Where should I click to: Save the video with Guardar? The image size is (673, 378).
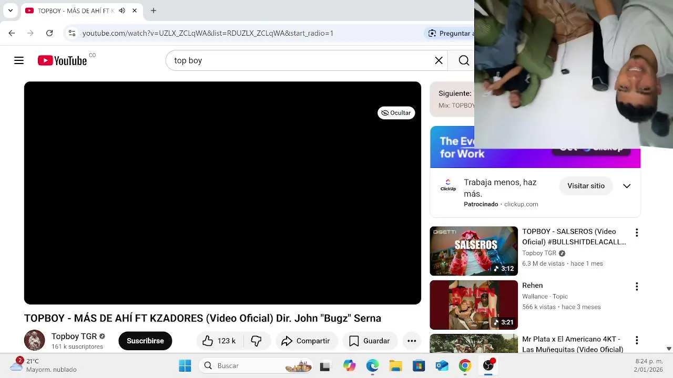click(370, 341)
